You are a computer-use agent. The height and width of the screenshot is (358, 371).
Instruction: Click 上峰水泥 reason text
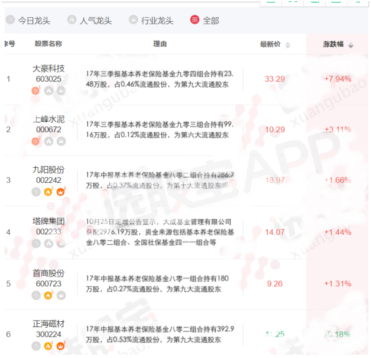(x=160, y=130)
